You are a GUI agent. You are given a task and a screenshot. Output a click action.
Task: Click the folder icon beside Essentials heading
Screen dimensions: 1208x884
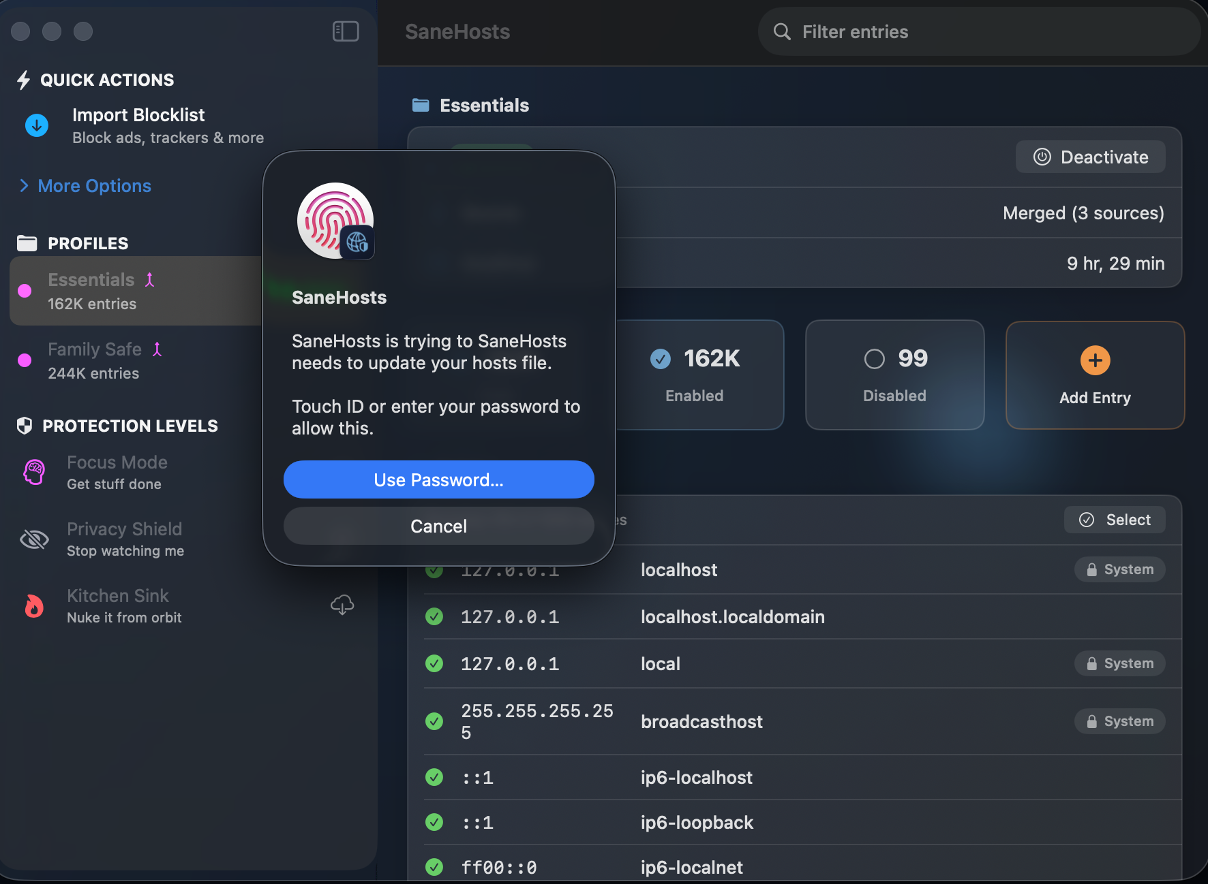(421, 104)
